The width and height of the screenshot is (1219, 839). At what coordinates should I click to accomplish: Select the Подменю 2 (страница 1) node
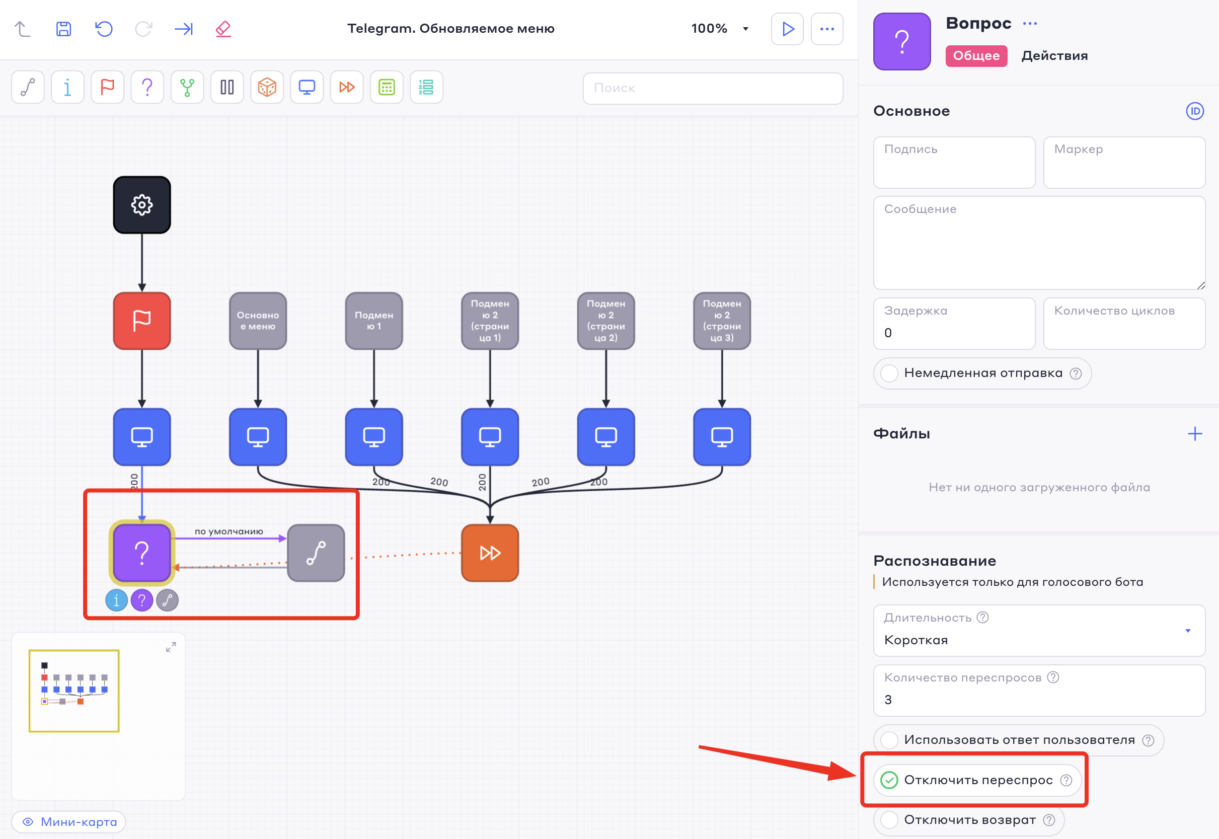pyautogui.click(x=490, y=321)
